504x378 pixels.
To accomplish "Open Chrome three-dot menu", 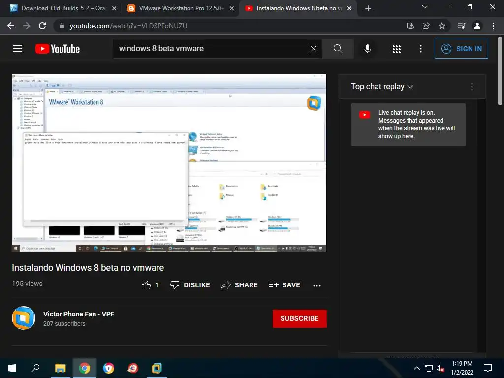I will point(493,26).
